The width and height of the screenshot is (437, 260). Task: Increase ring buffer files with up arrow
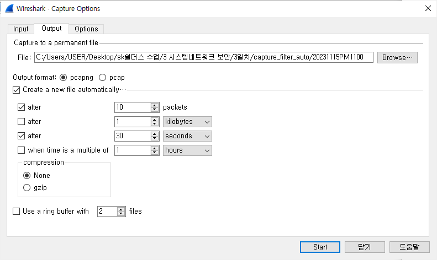[x=120, y=209]
